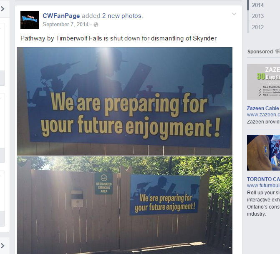View the construction sign close-up photo
280x254 pixels.
click(124, 101)
